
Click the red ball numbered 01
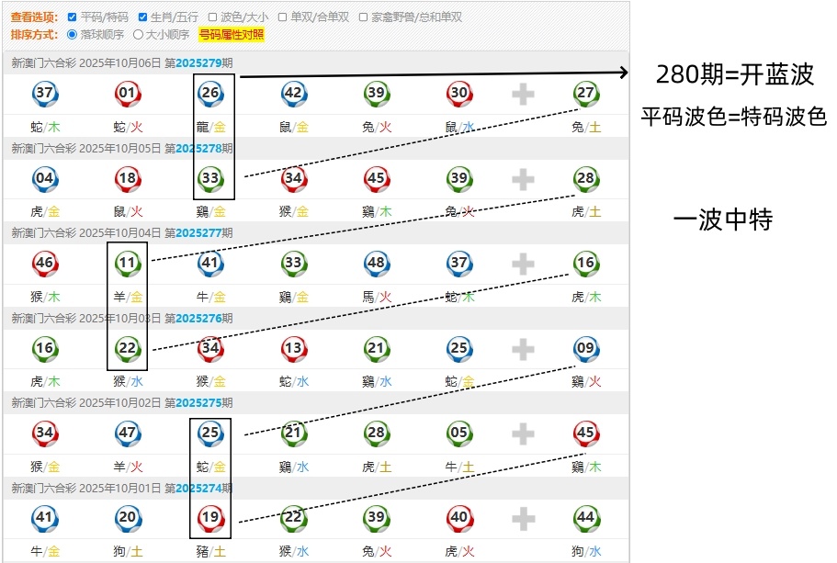point(128,93)
